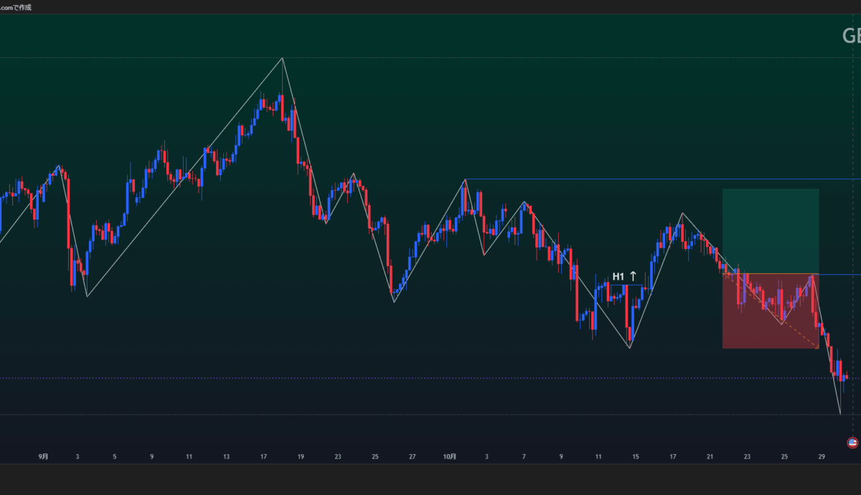
Task: Click the 9月 label on time axis
Action: [x=43, y=456]
